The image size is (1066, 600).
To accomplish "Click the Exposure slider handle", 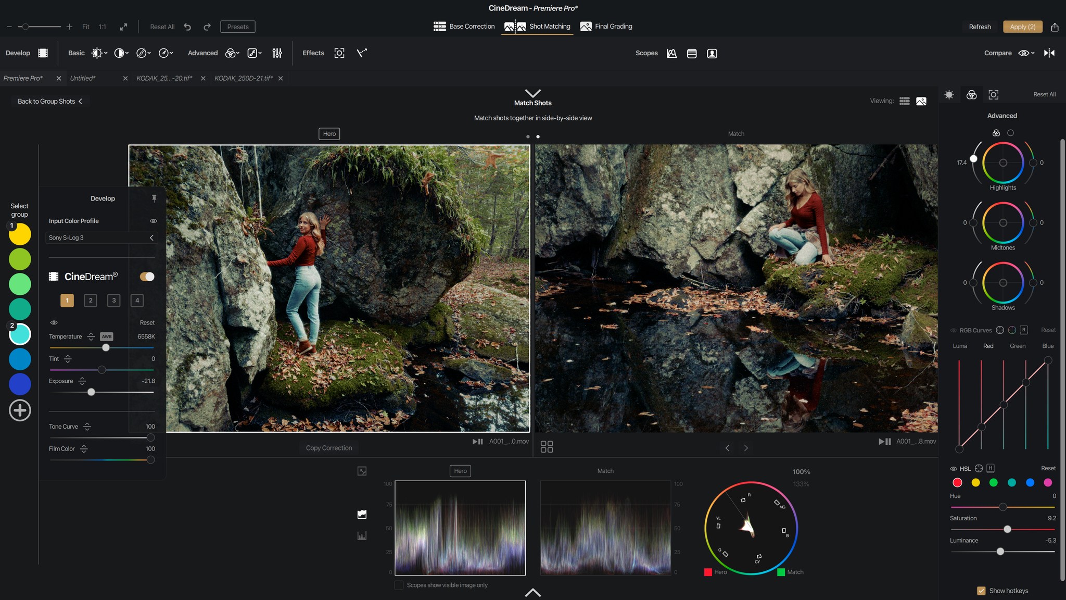I will [x=91, y=392].
